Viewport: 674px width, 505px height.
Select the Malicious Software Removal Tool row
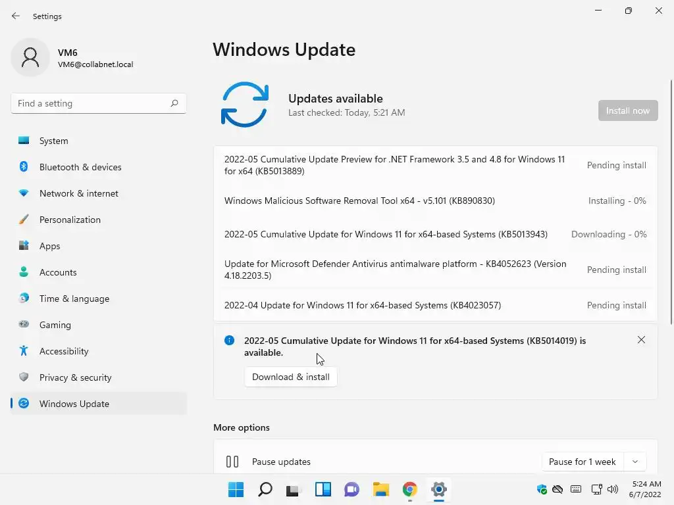[436, 201]
